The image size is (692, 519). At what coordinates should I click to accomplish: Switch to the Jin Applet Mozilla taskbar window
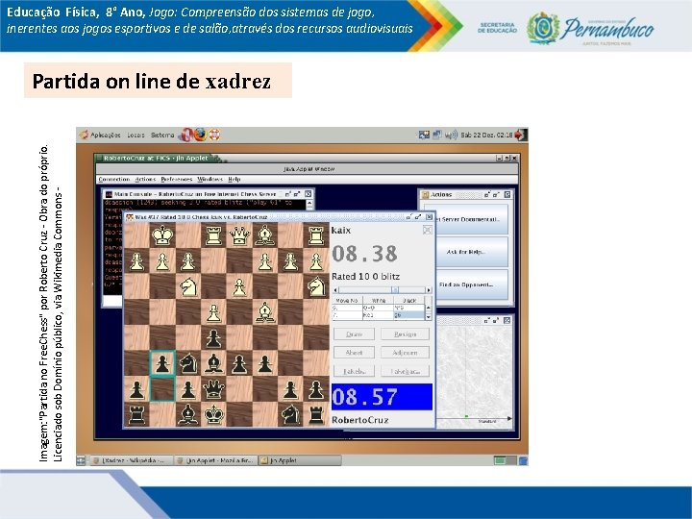pyautogui.click(x=215, y=460)
